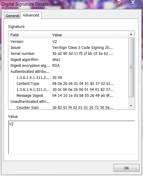Click the scrollbar up arrow
This screenshot has height=176, width=143.
[x=131, y=34]
